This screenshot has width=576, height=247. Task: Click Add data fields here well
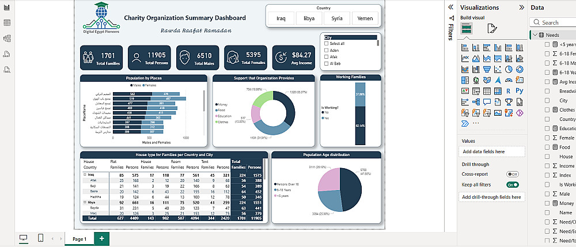point(491,151)
